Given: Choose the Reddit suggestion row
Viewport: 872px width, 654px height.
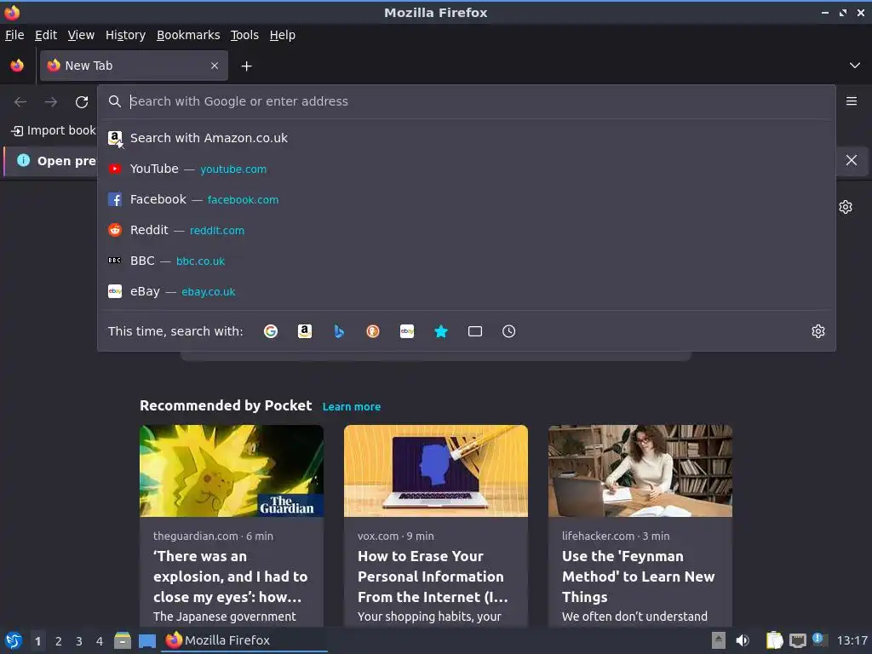Looking at the screenshot, I should [x=466, y=230].
